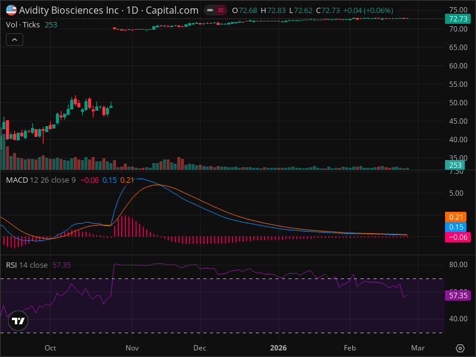476x357 pixels.
Task: Click the 45.00 price scale label
Action: (458, 121)
